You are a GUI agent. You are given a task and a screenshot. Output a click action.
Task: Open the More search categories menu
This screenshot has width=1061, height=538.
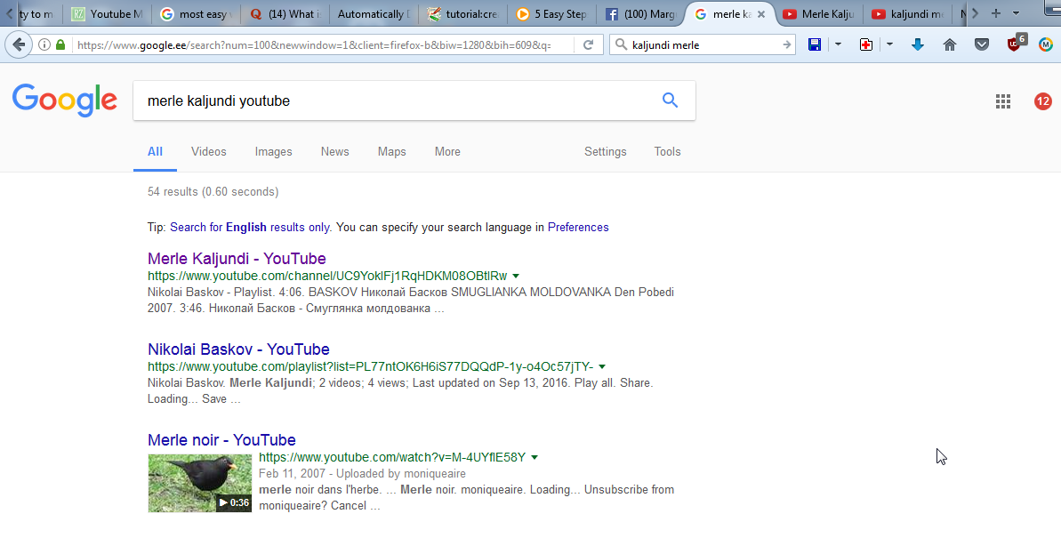(447, 151)
